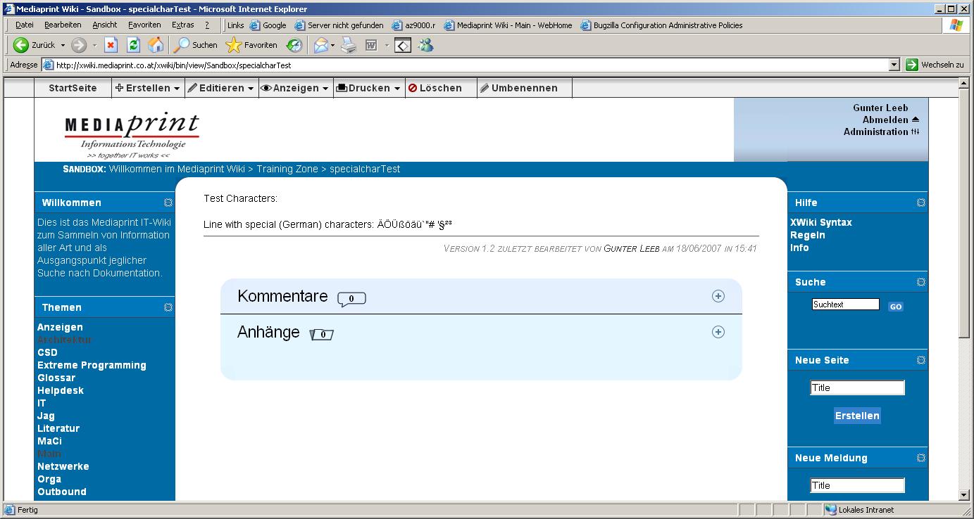Click the Abmelden logout link

click(885, 120)
